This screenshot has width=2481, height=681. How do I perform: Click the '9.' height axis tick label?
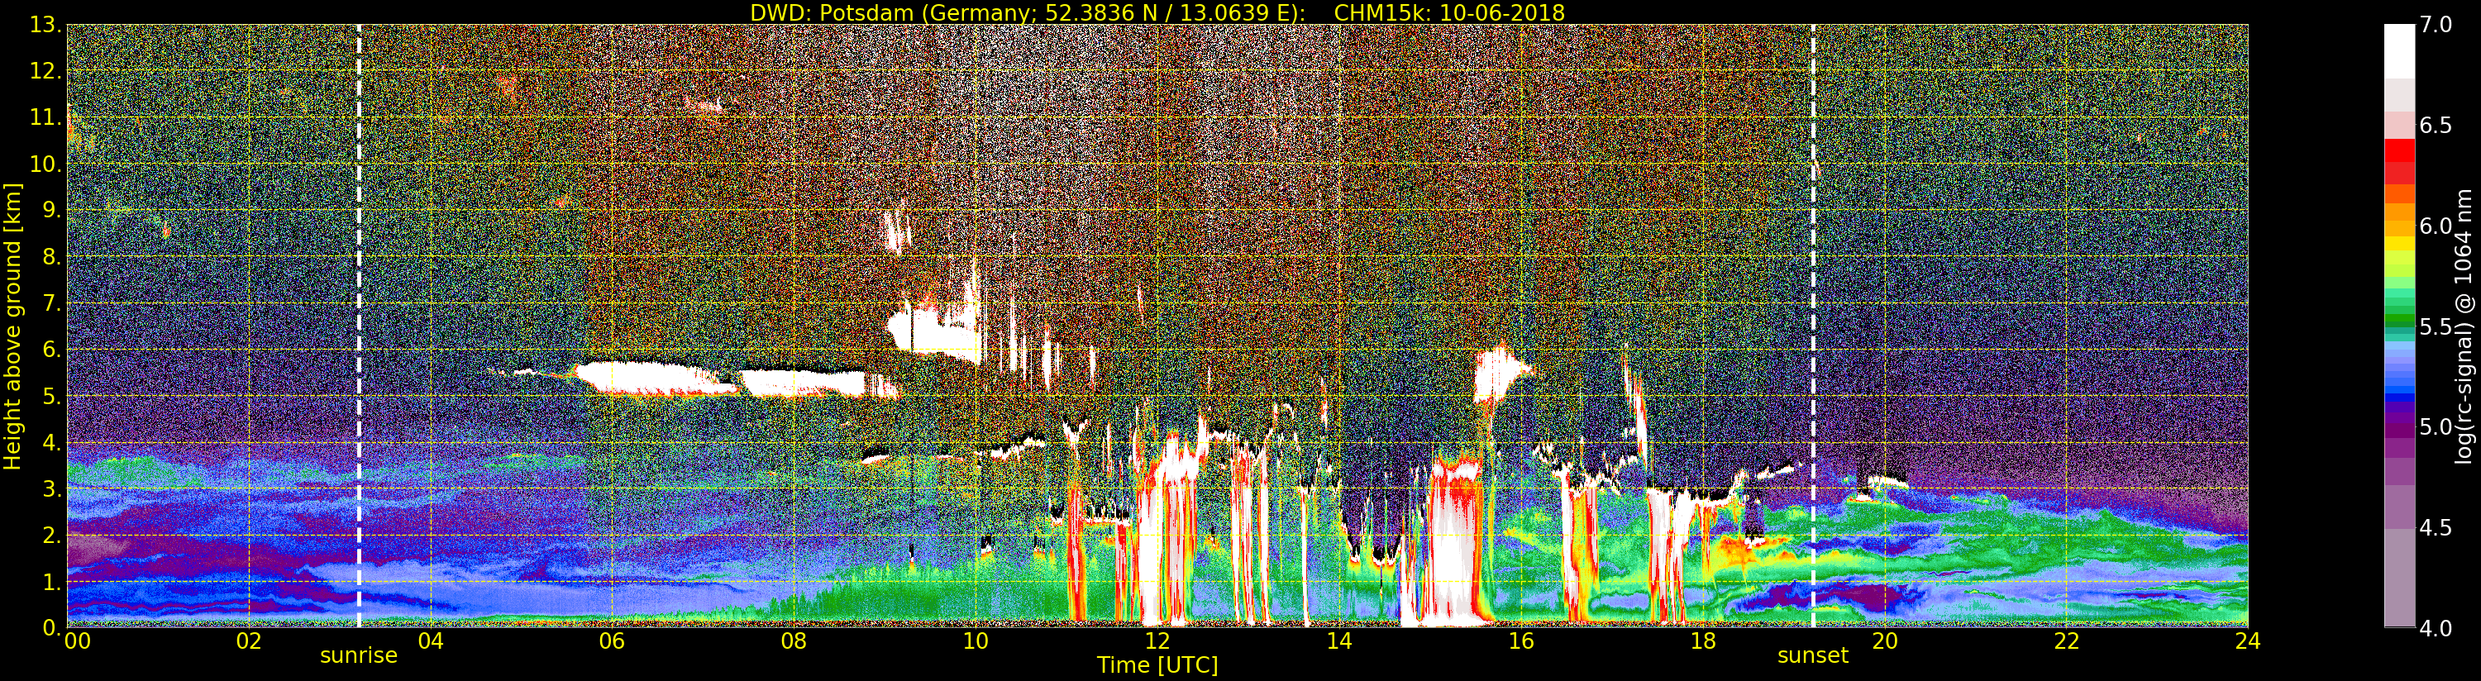52,210
